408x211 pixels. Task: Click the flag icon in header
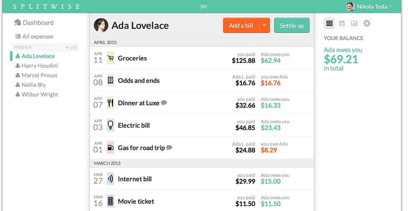(203, 6)
